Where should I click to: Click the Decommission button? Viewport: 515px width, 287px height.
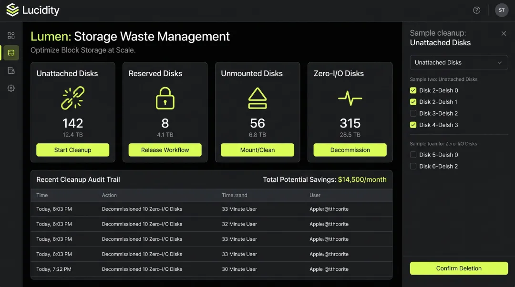pyautogui.click(x=350, y=150)
